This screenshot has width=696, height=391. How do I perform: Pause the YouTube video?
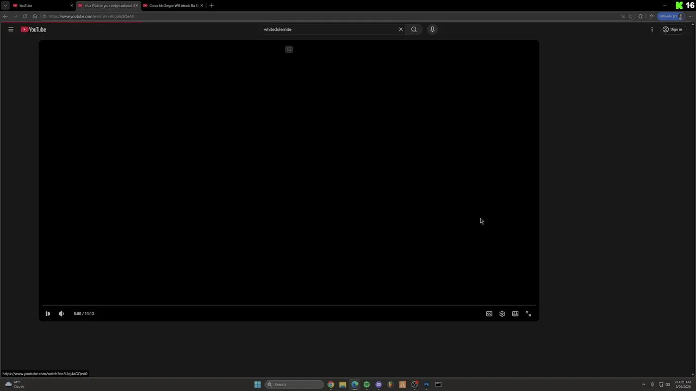coord(48,313)
